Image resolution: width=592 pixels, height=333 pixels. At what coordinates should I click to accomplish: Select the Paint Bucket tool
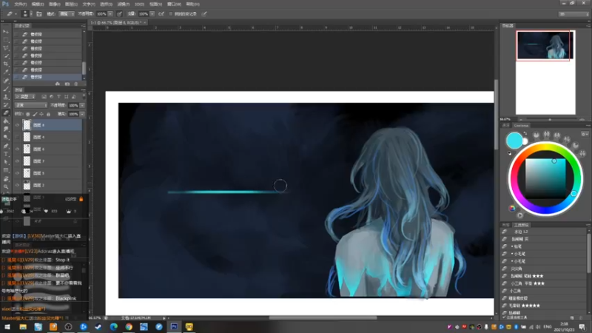6,121
